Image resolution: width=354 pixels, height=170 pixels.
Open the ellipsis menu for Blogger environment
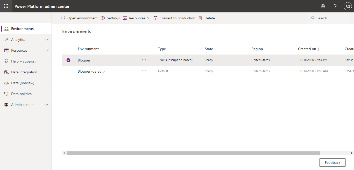(x=144, y=60)
